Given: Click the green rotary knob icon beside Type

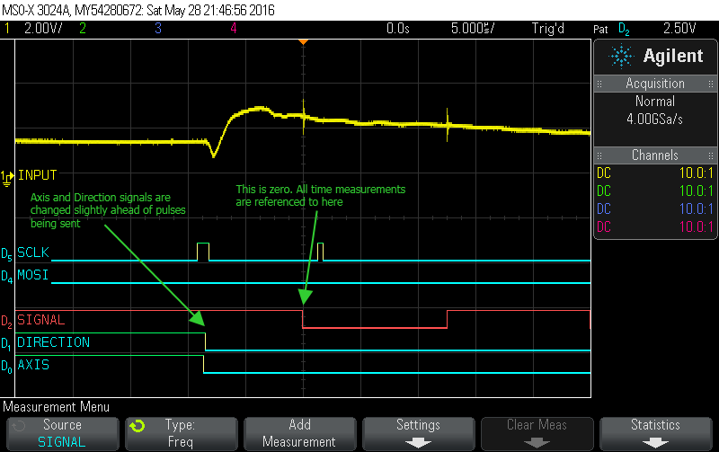Looking at the screenshot, I should coord(137,425).
